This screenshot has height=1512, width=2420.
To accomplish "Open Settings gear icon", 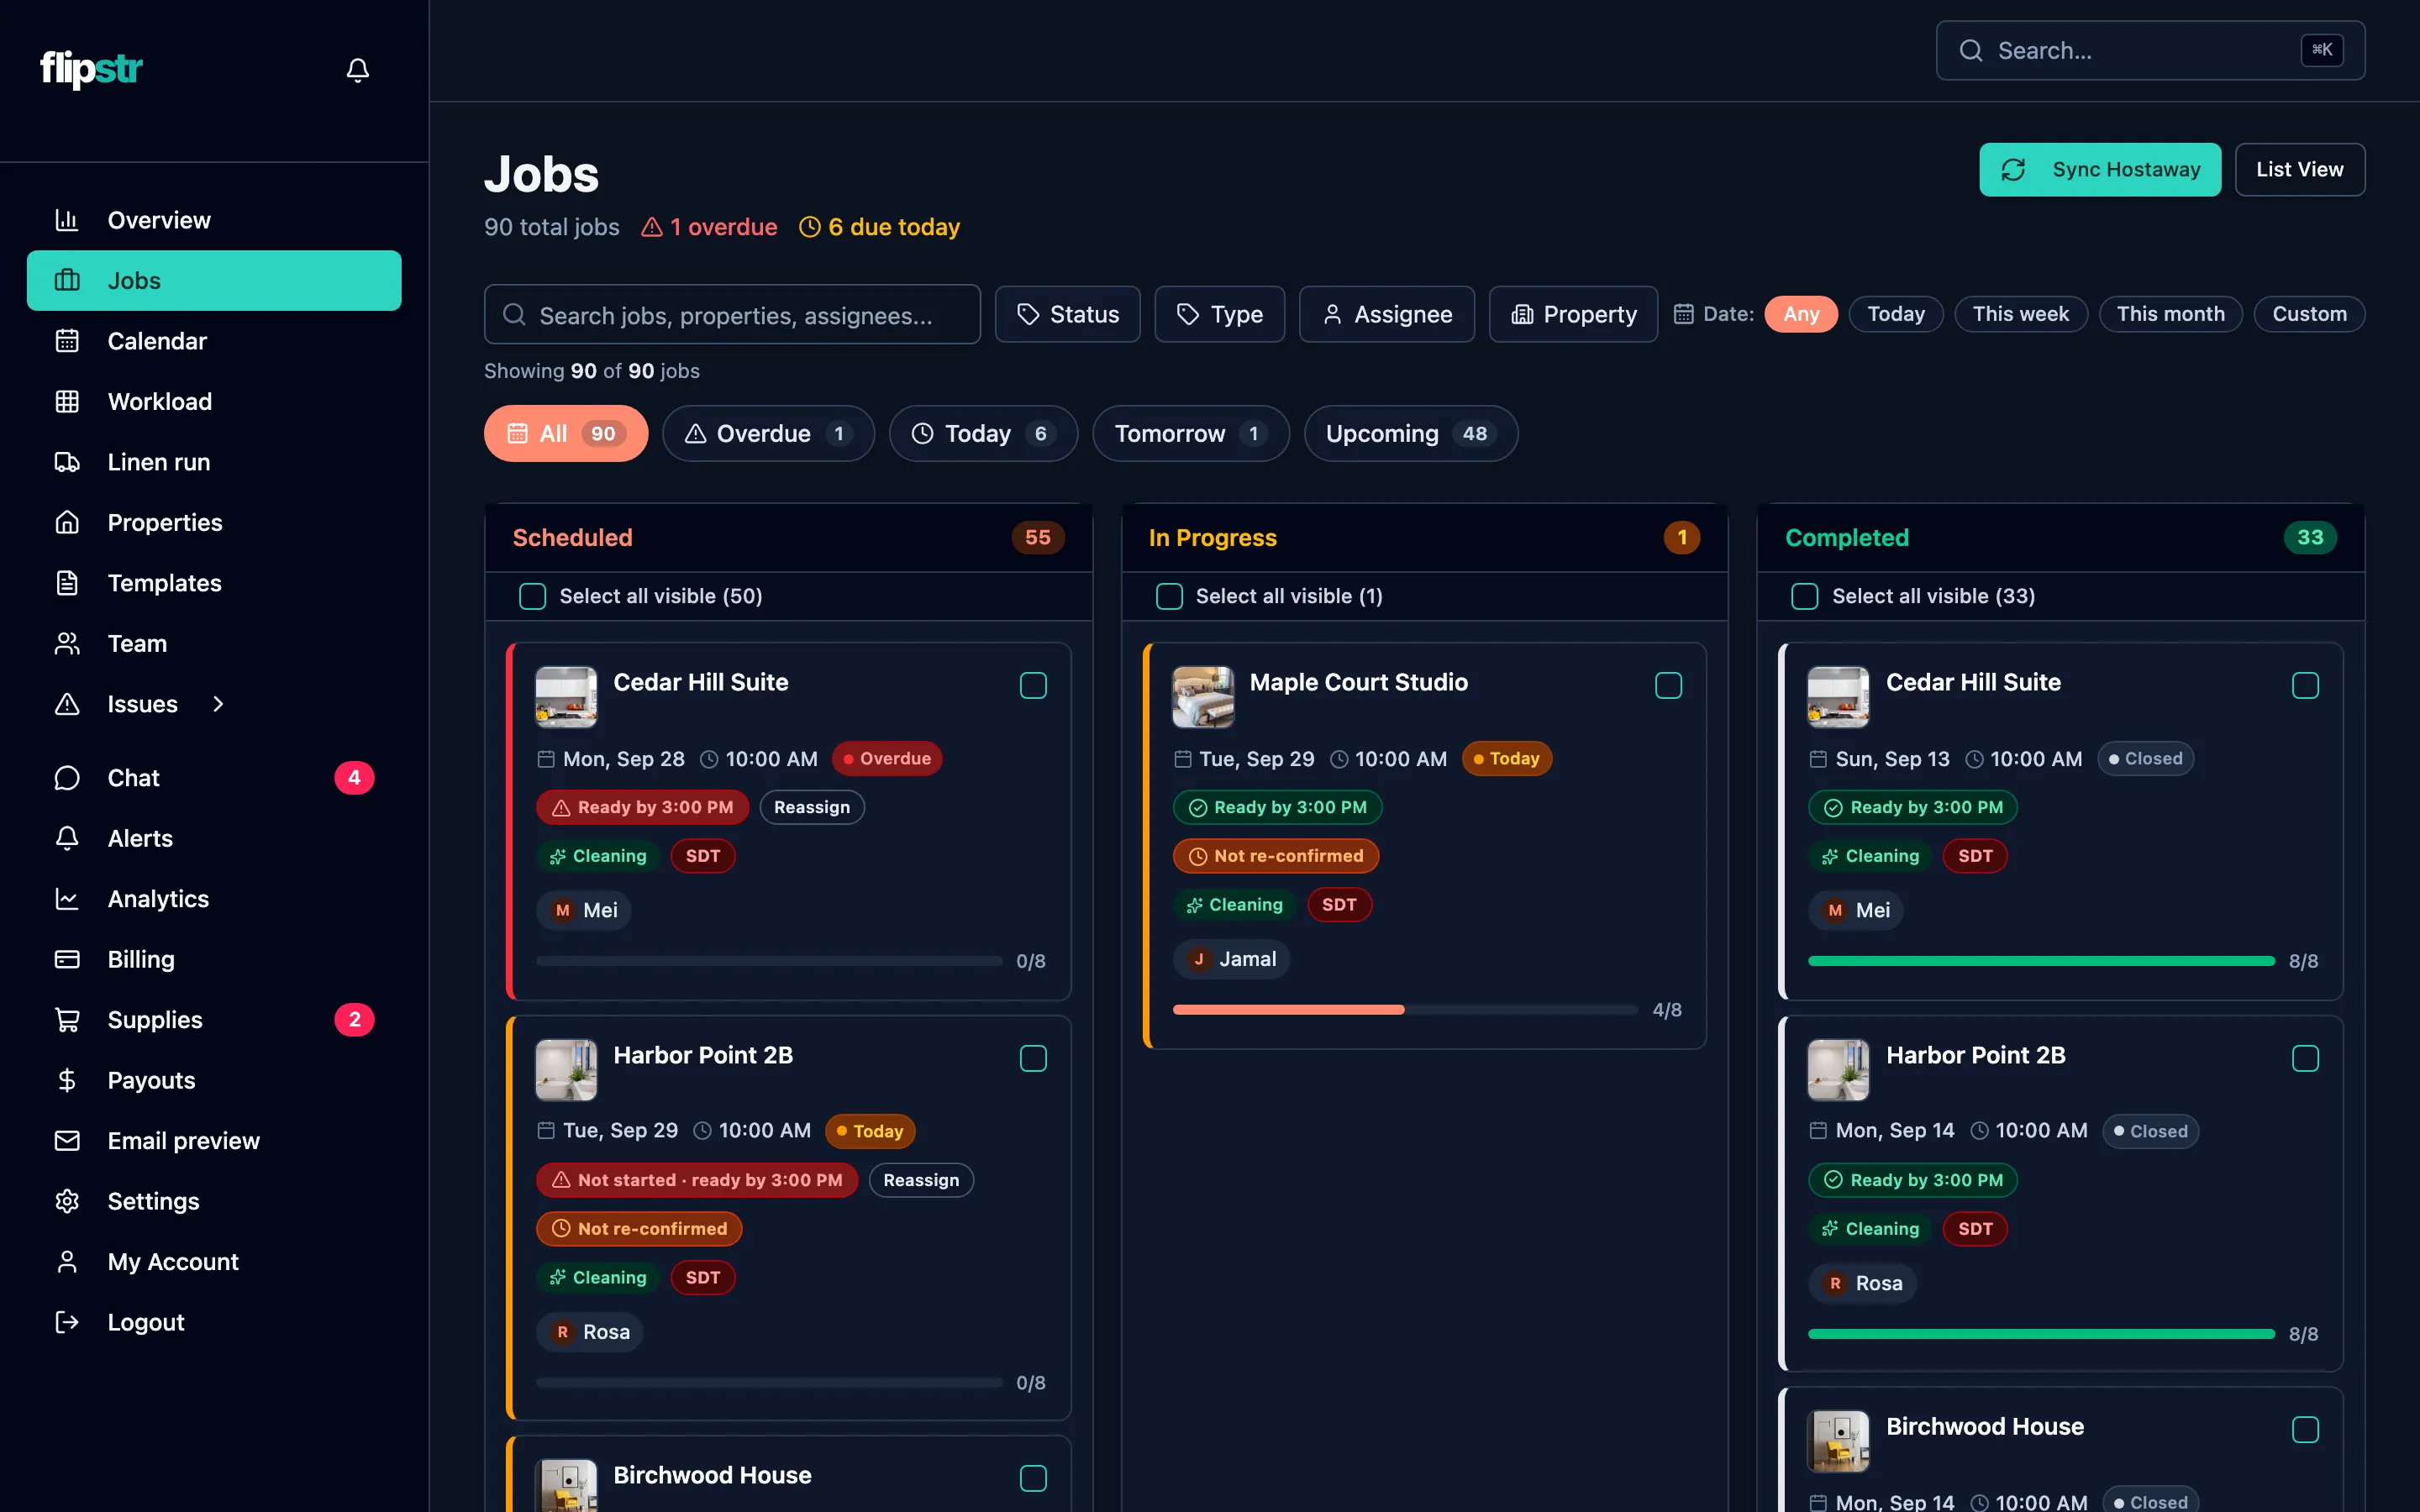I will 67,1201.
